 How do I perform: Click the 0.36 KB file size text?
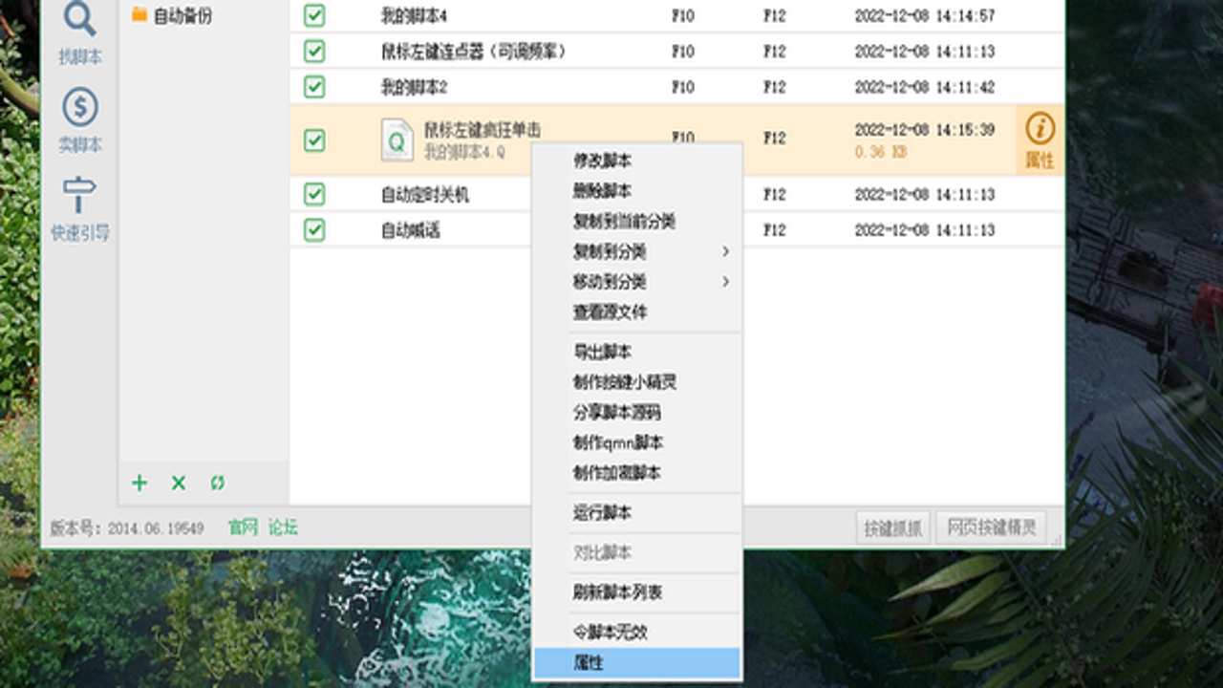[881, 152]
